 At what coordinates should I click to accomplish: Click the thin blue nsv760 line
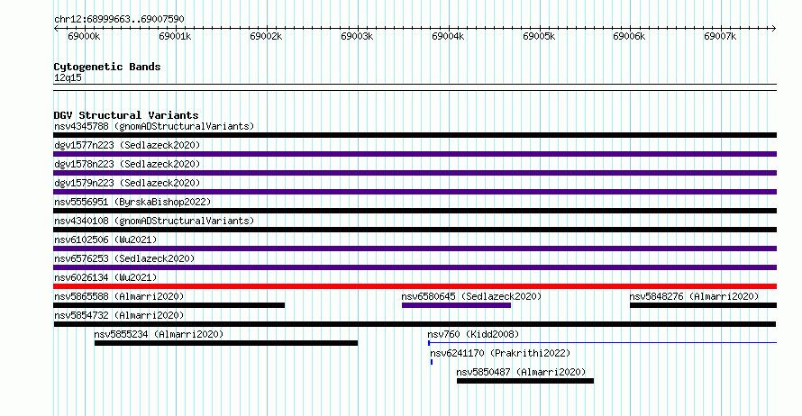pyautogui.click(x=603, y=342)
